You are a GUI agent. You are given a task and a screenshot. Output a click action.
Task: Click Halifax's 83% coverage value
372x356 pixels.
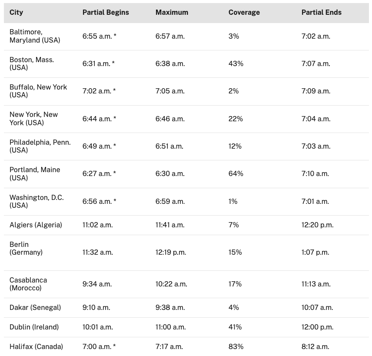[x=236, y=347]
